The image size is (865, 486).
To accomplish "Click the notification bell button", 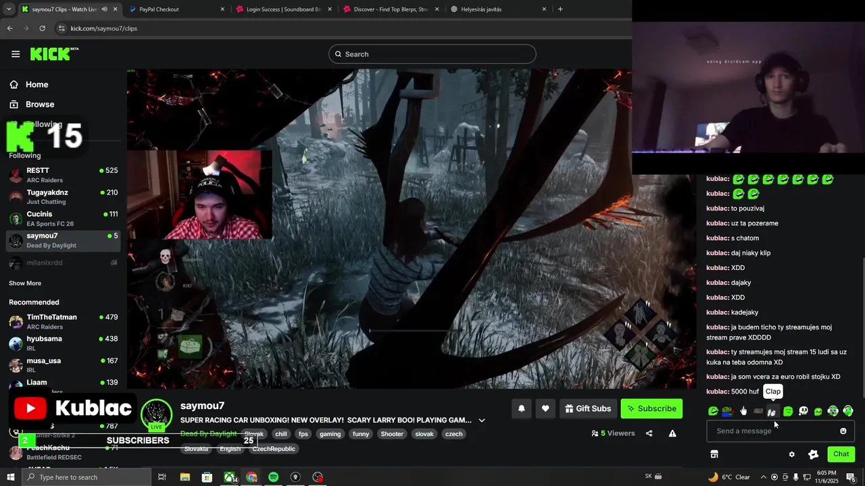I will click(x=521, y=408).
